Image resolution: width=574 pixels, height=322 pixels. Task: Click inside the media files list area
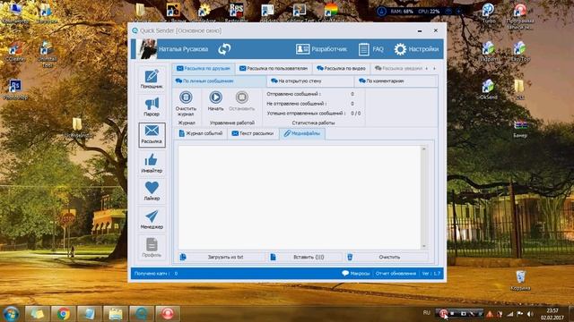click(x=300, y=197)
